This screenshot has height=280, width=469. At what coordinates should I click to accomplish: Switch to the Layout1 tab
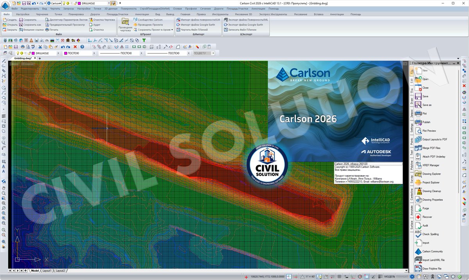[47, 270]
